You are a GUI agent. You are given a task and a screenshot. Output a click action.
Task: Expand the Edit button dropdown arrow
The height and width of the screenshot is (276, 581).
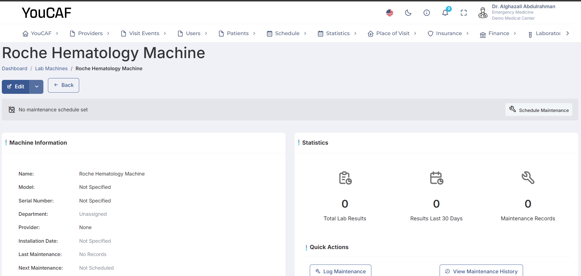click(x=37, y=87)
